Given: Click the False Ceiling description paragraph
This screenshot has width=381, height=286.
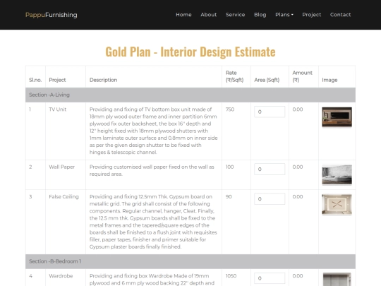Looking at the screenshot, I should pyautogui.click(x=153, y=222).
